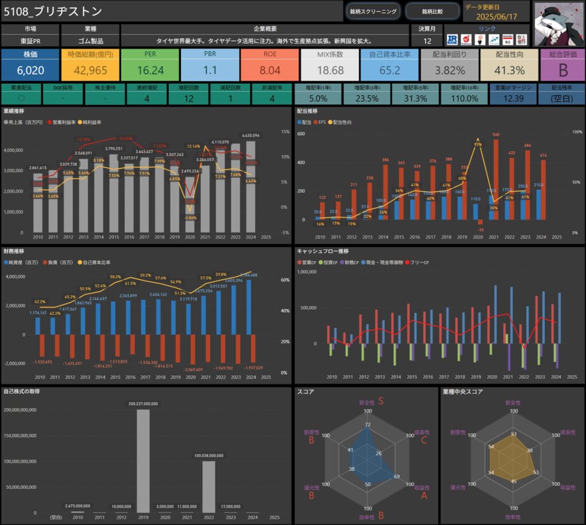Select the PER 16.24 card

coord(151,65)
